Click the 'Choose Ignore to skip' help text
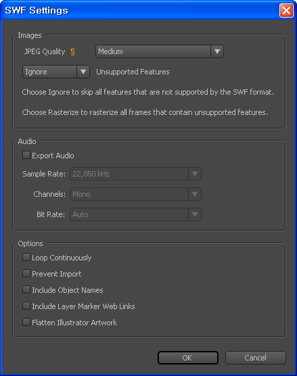297x376 pixels. tap(147, 92)
